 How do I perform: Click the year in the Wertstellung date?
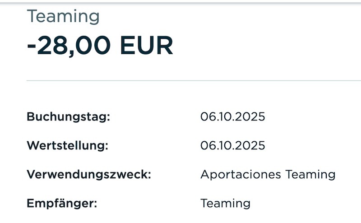[x=250, y=146]
